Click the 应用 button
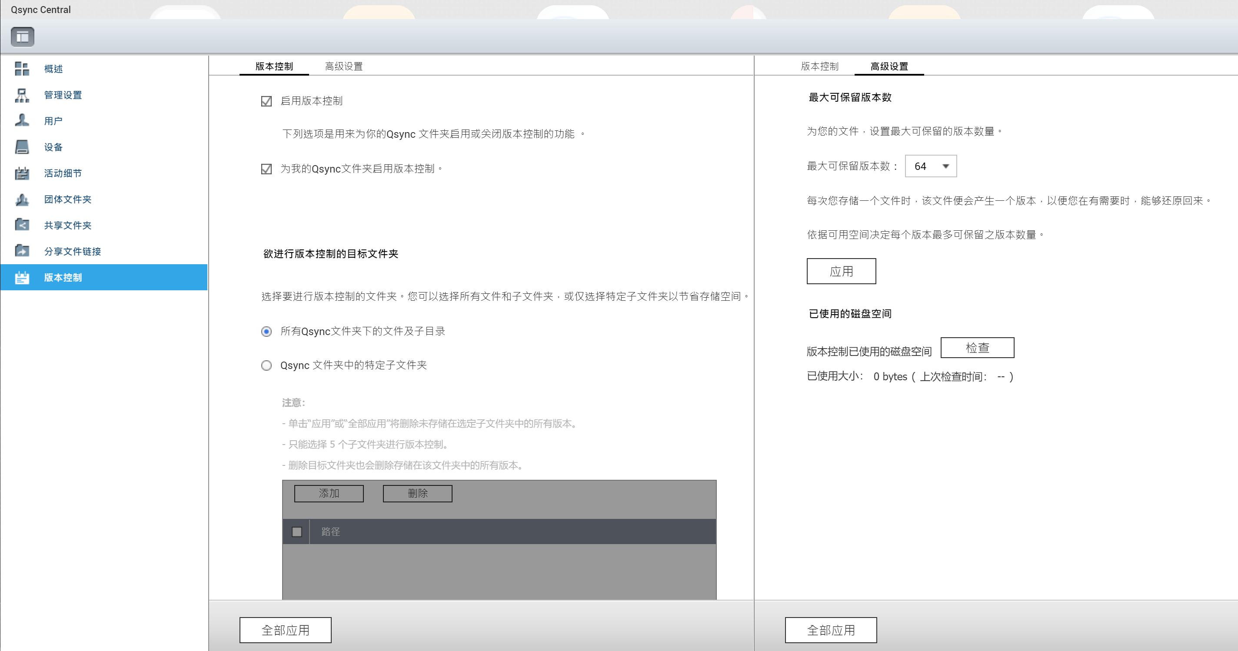The width and height of the screenshot is (1238, 651). pyautogui.click(x=842, y=271)
